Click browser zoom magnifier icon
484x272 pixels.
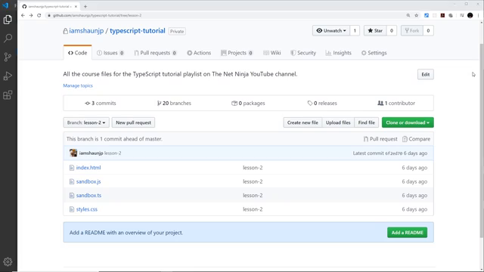408,15
